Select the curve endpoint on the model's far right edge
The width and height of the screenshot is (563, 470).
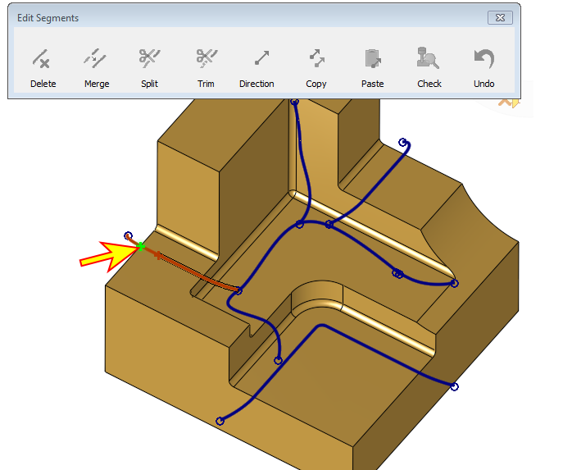pyautogui.click(x=454, y=386)
